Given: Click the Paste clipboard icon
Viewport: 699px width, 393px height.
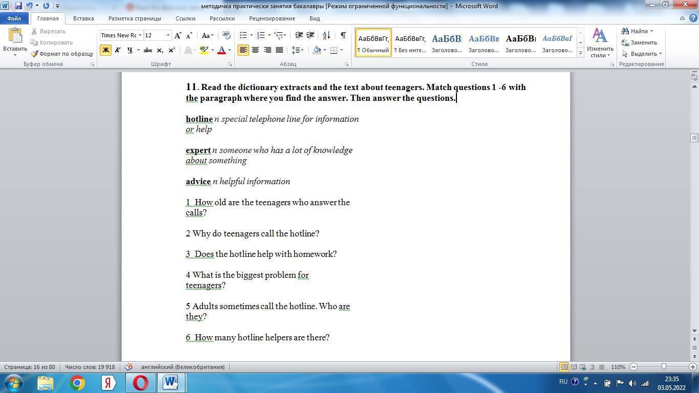Looking at the screenshot, I should point(15,35).
